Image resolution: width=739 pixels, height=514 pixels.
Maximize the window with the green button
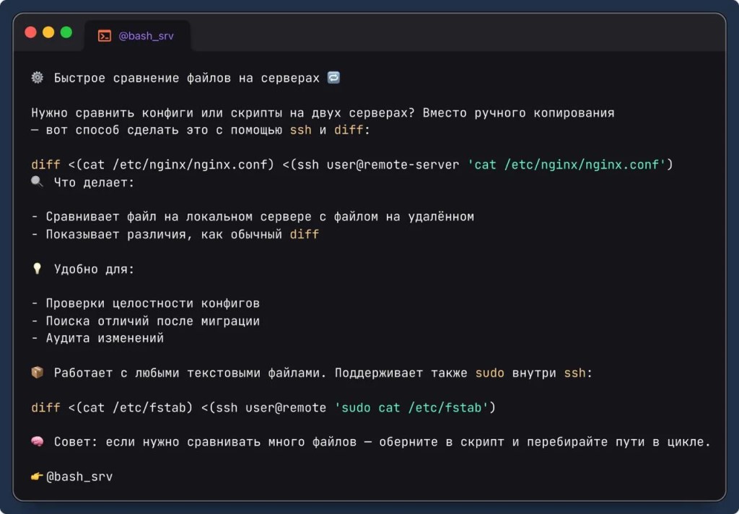pyautogui.click(x=66, y=32)
